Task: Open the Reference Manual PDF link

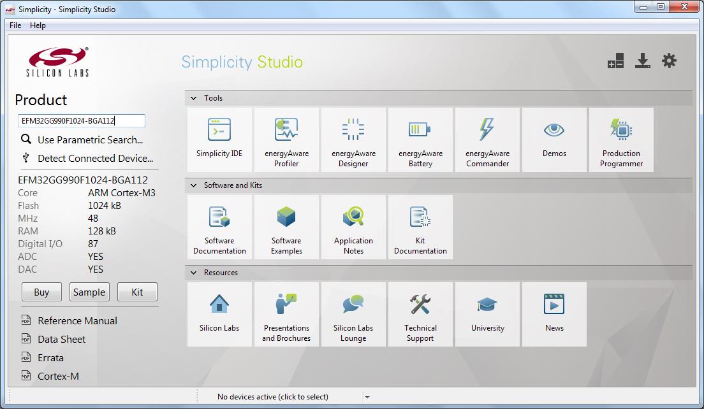Action: [77, 321]
